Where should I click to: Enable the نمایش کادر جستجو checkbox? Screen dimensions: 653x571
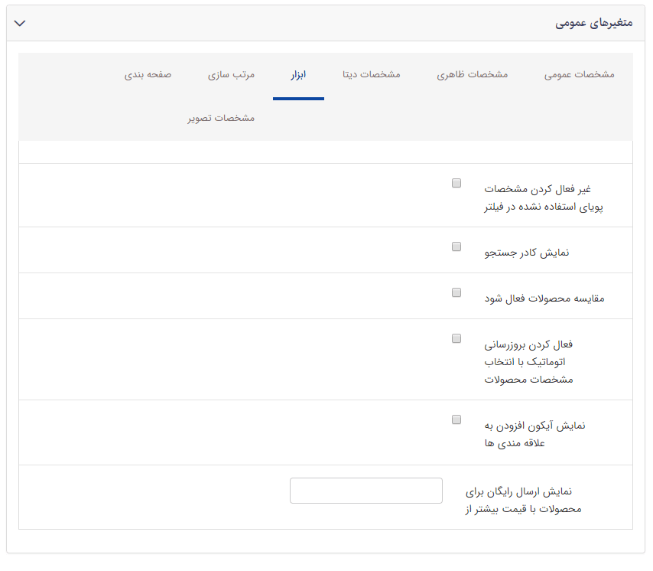(456, 246)
